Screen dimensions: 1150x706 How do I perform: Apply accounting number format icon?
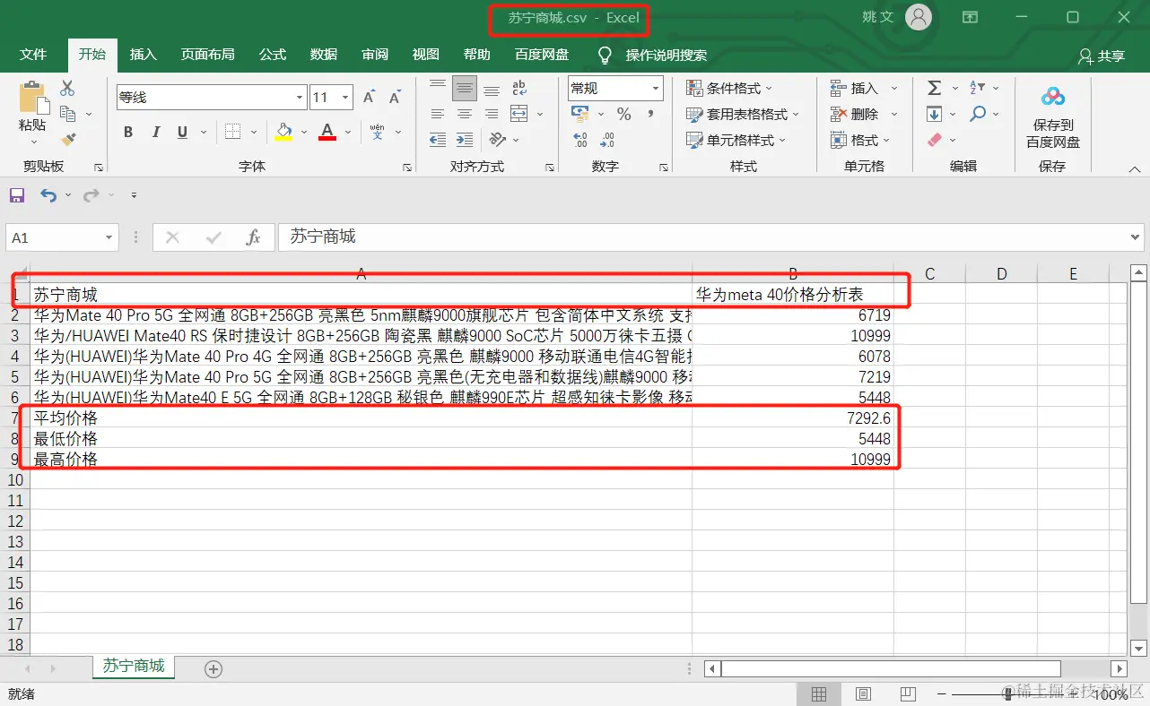pos(579,114)
